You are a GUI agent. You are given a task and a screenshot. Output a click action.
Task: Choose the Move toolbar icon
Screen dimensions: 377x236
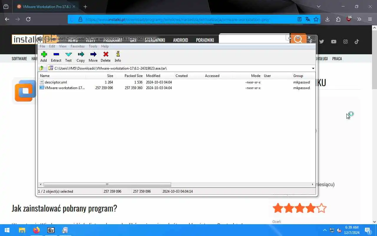93,56
